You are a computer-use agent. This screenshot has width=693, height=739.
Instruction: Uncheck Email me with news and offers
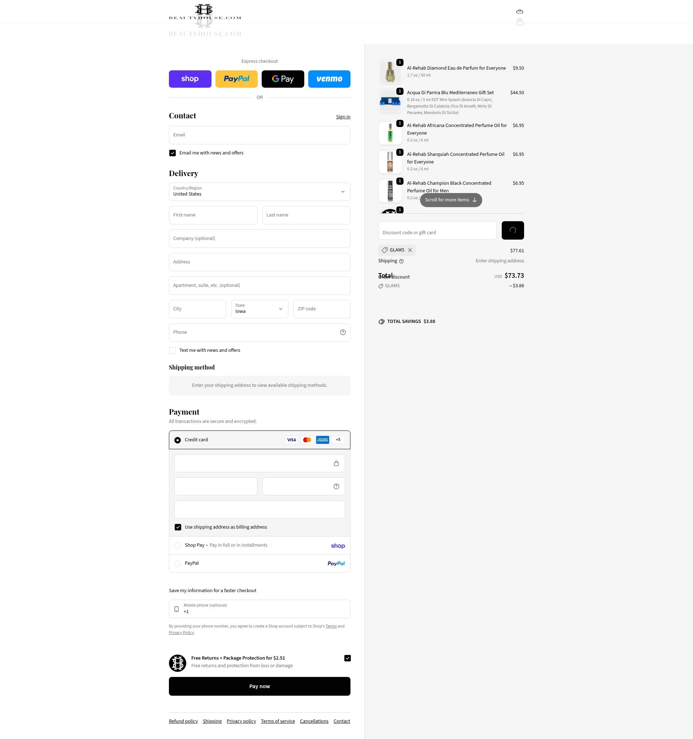pos(173,153)
